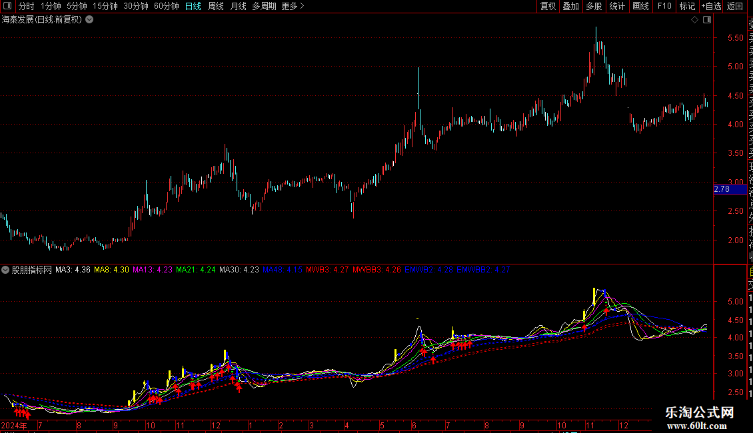Viewport: 753px width, 433px height.
Task: Open indicator dropdown beside 股朋指标网
Action: tap(5, 270)
